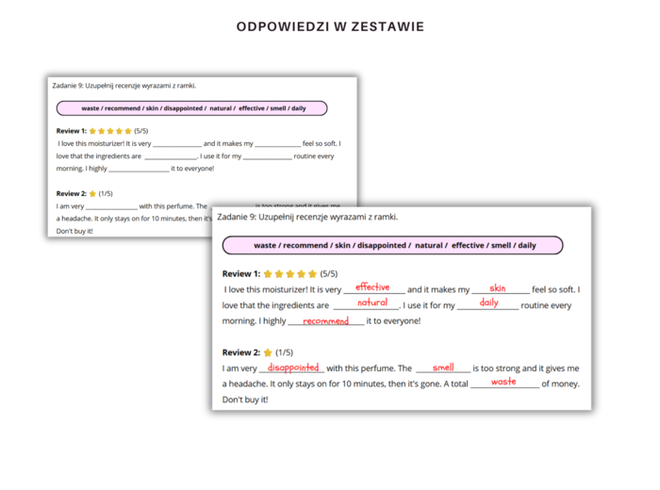Click the first star of Review 1 on the answer sheet
The image size is (660, 490).
(x=268, y=274)
